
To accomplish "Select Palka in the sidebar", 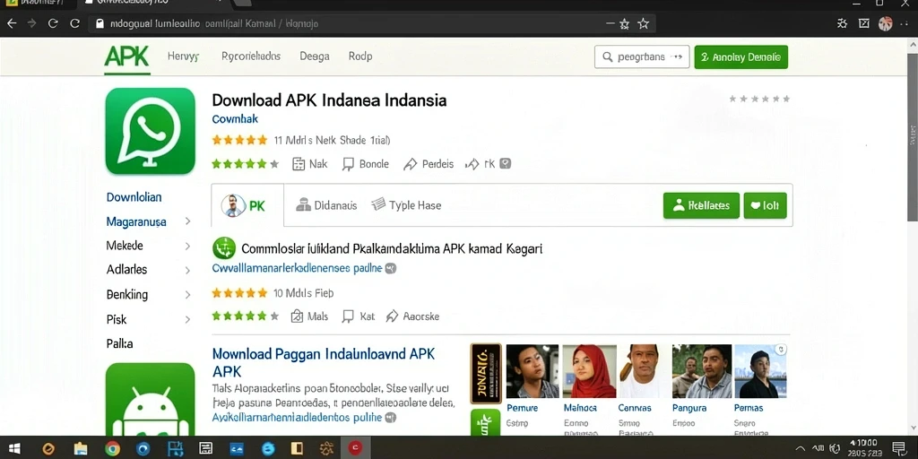I will click(x=119, y=343).
